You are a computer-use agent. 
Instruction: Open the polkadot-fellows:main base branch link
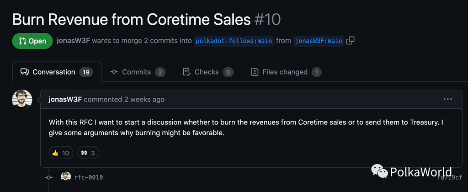click(x=234, y=41)
